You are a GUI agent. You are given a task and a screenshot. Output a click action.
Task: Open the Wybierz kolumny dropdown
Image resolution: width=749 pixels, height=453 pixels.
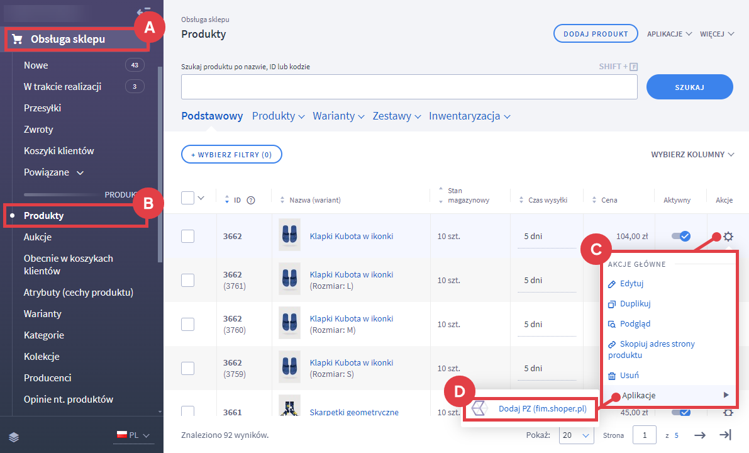(x=692, y=154)
